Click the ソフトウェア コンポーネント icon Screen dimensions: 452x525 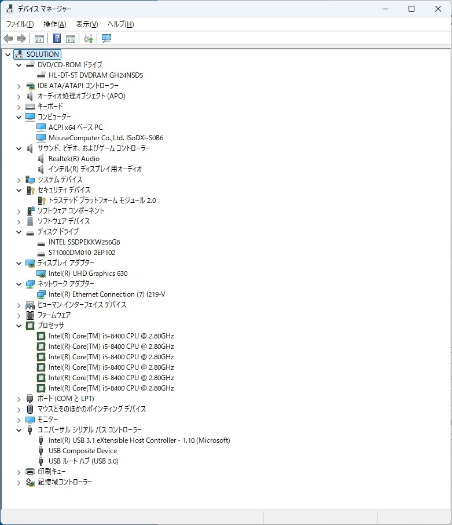pyautogui.click(x=31, y=211)
